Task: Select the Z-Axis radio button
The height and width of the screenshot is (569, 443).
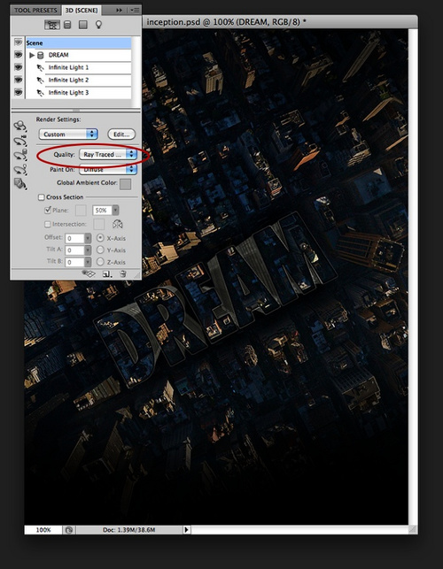Action: point(100,262)
